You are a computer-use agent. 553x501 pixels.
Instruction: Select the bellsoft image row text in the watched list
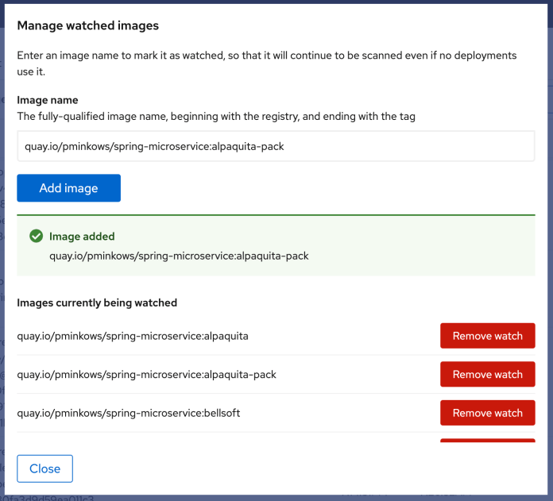[x=129, y=413]
